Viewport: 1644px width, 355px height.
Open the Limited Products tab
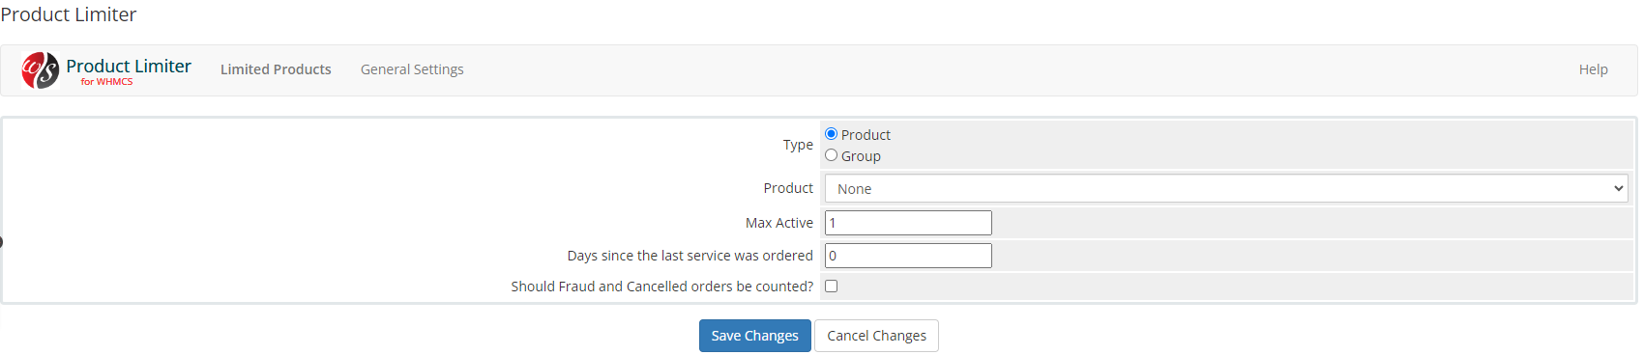click(x=276, y=69)
